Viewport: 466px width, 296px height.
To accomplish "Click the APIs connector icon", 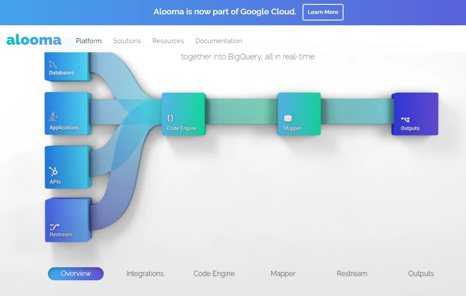I will coord(53,171).
